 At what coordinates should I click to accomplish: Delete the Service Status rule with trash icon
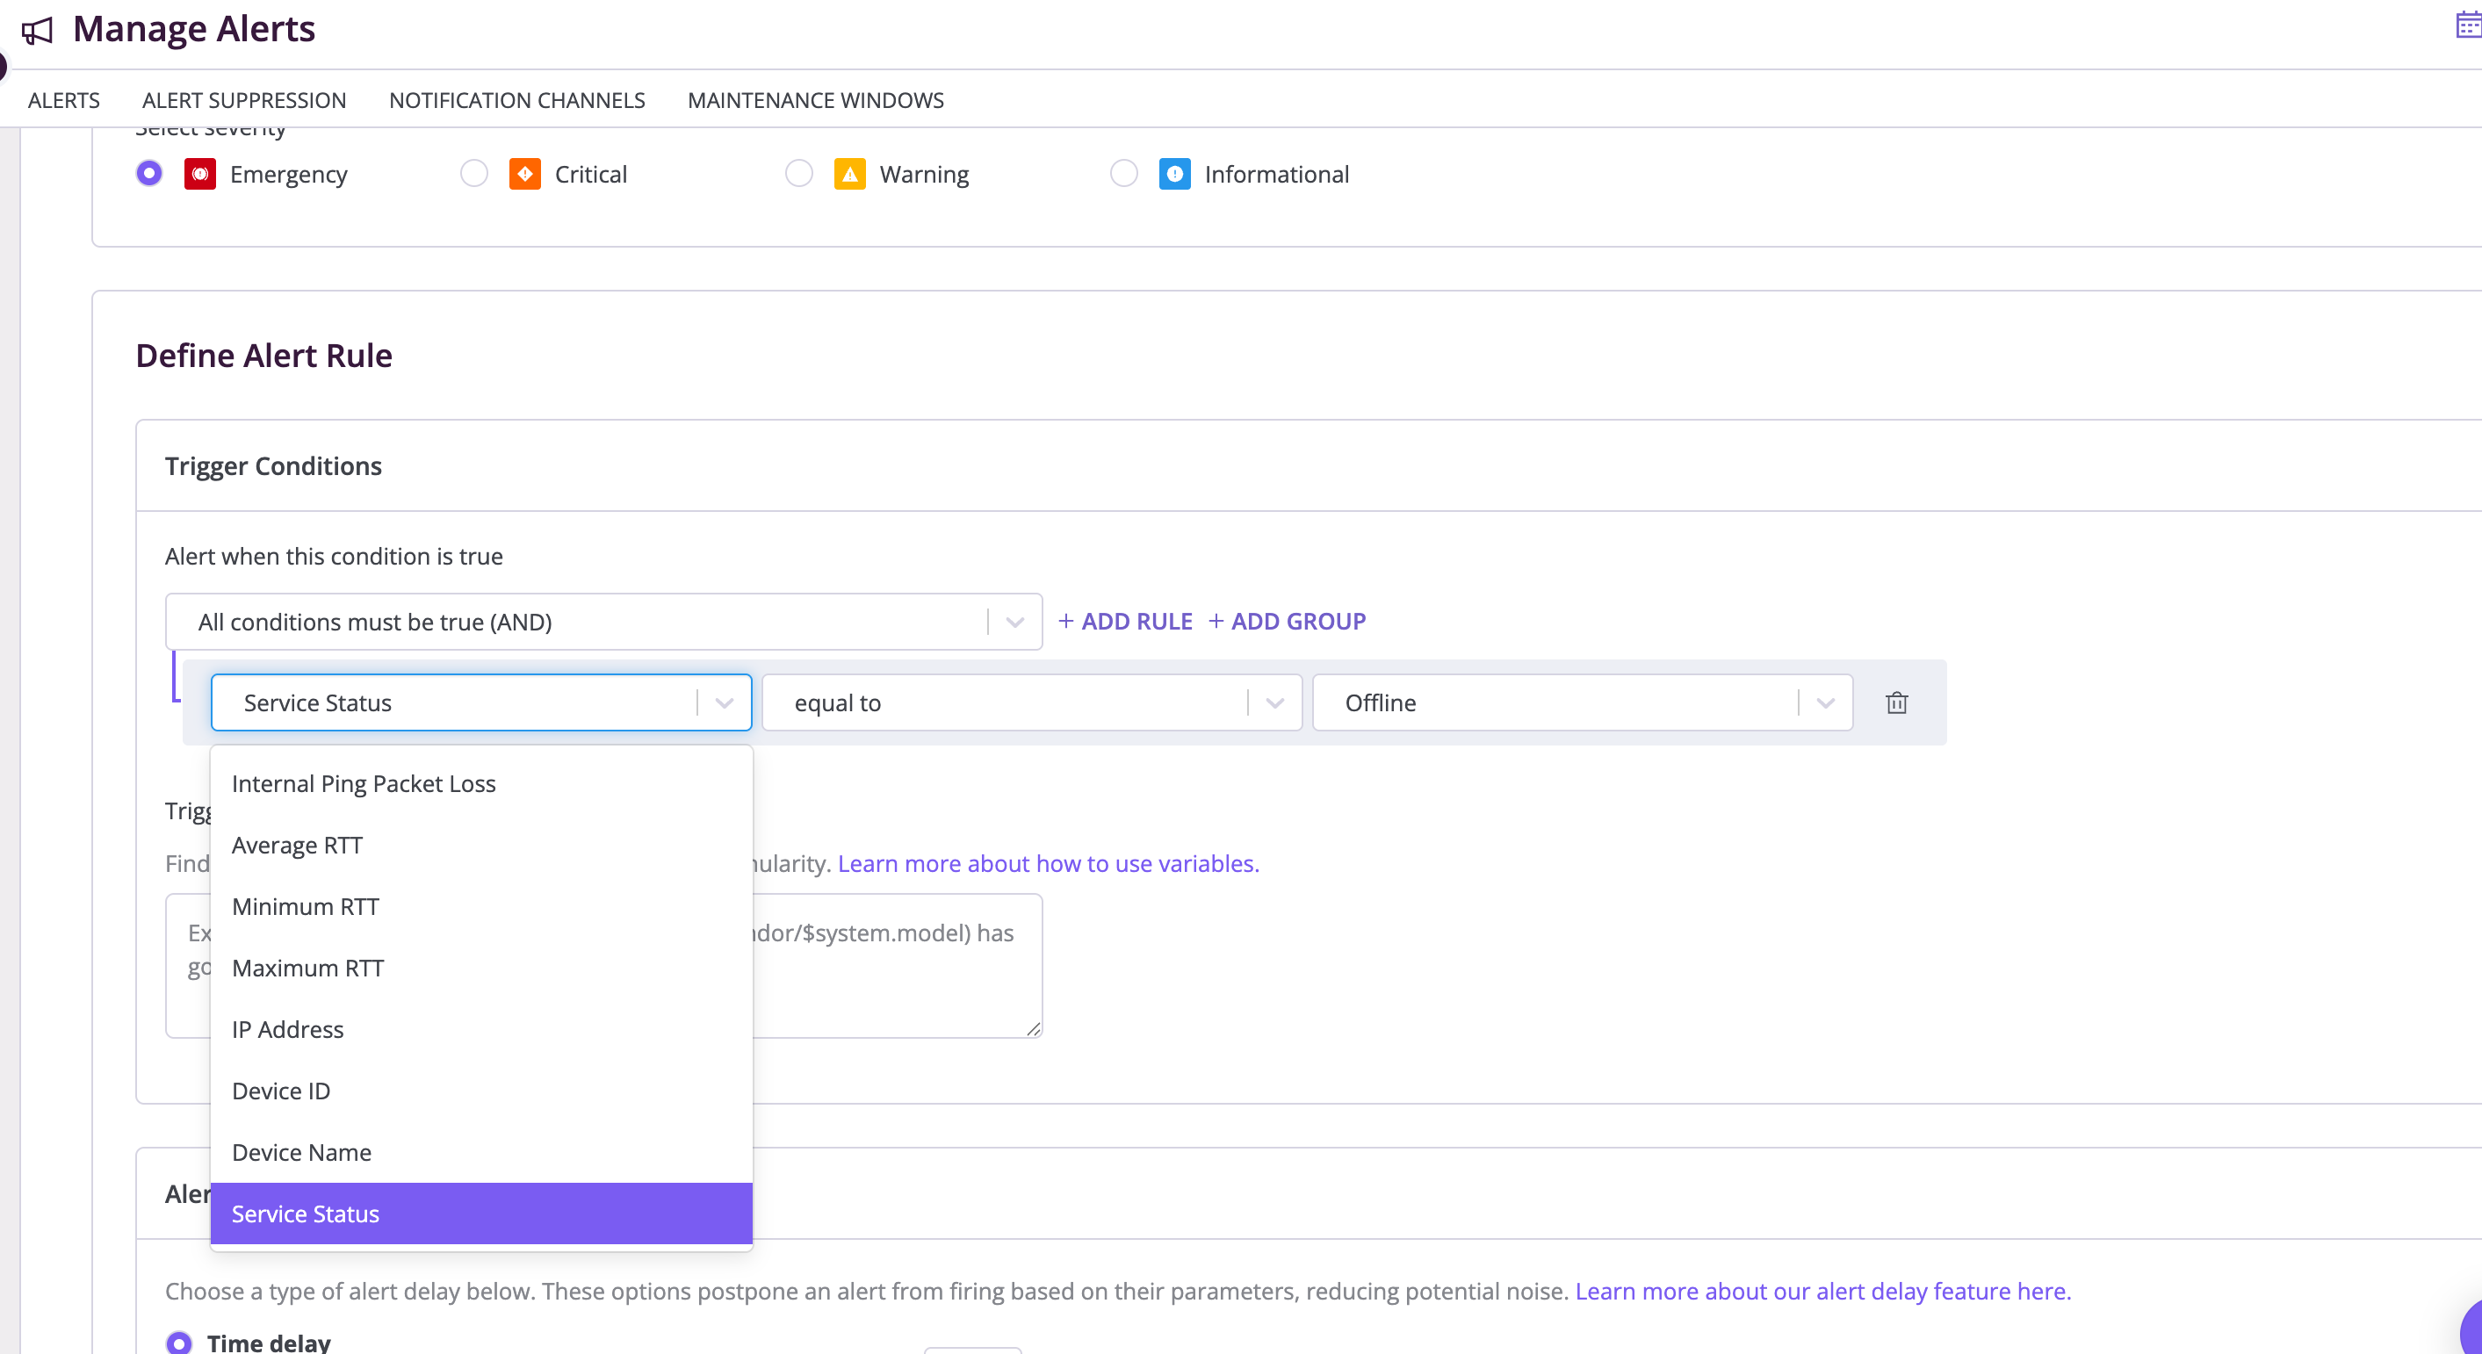point(1896,703)
